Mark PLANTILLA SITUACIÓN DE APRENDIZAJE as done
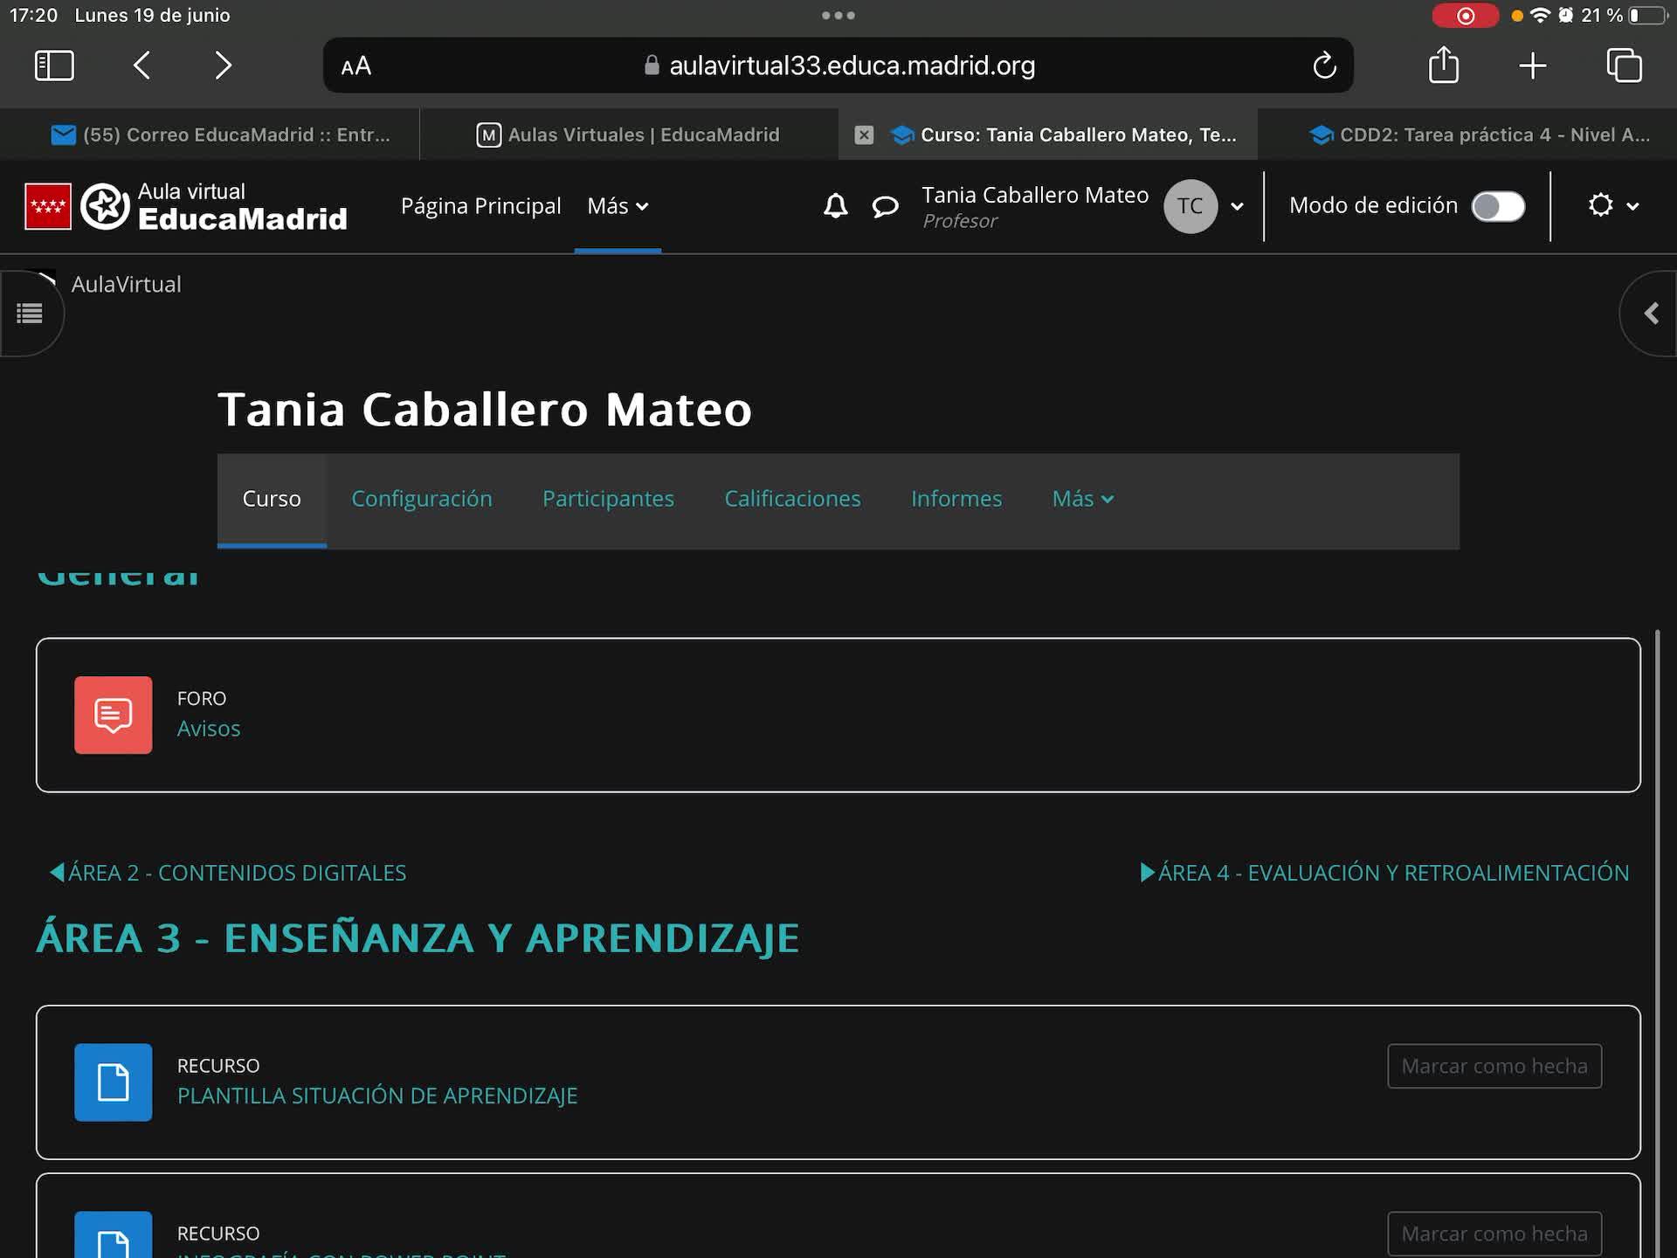This screenshot has height=1258, width=1677. (x=1494, y=1066)
